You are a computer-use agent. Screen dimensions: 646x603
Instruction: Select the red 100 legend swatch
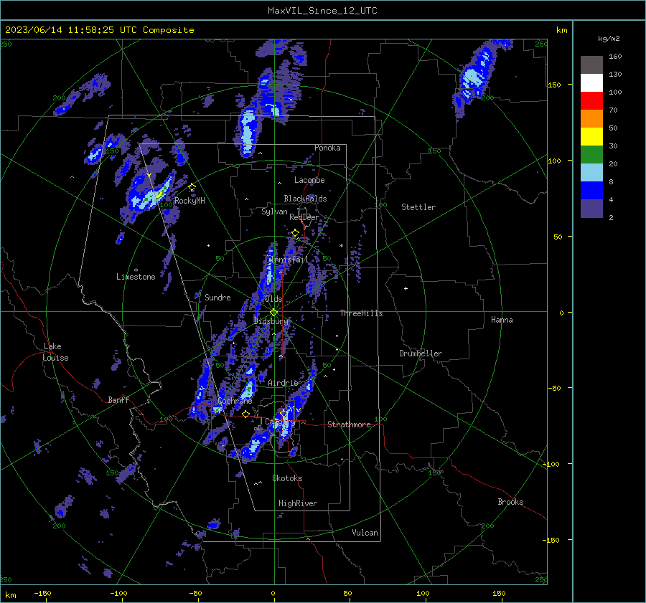point(591,101)
